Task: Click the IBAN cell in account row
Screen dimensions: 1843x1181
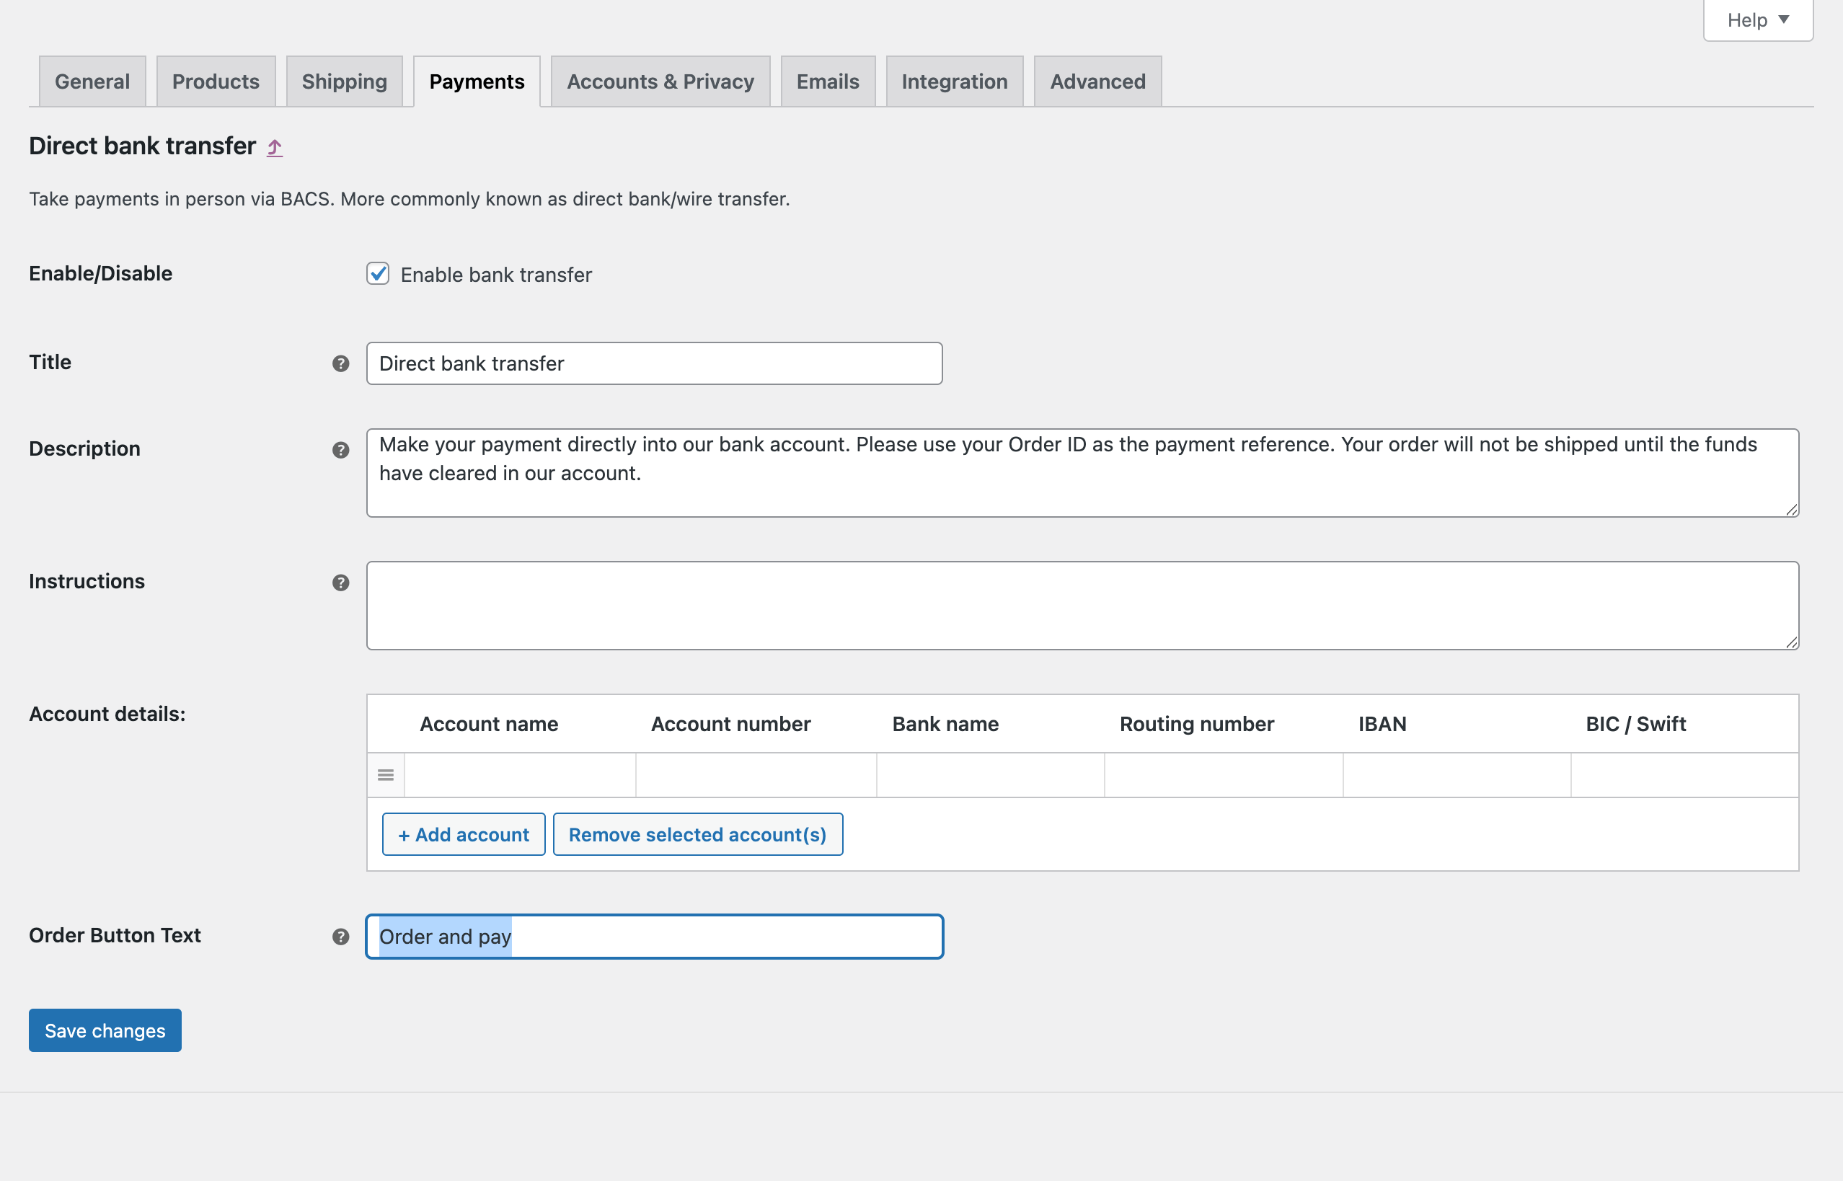Action: tap(1457, 775)
